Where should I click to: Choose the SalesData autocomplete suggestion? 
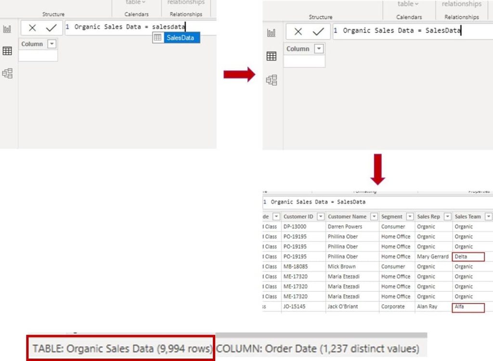pos(176,37)
